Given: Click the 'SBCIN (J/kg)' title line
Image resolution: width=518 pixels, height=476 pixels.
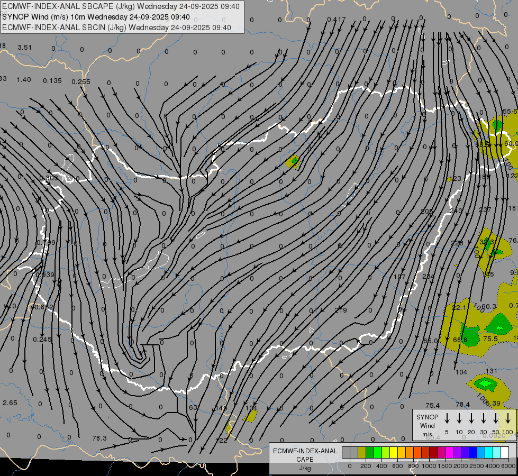Looking at the screenshot, I should click(116, 28).
